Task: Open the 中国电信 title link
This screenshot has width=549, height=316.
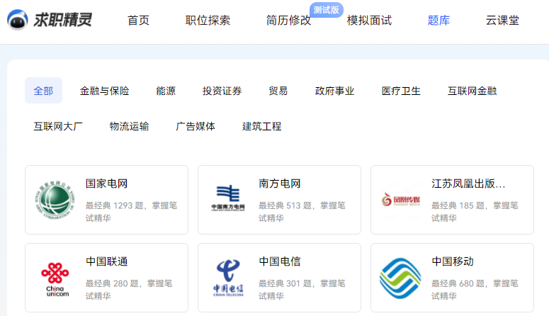Action: coord(279,261)
